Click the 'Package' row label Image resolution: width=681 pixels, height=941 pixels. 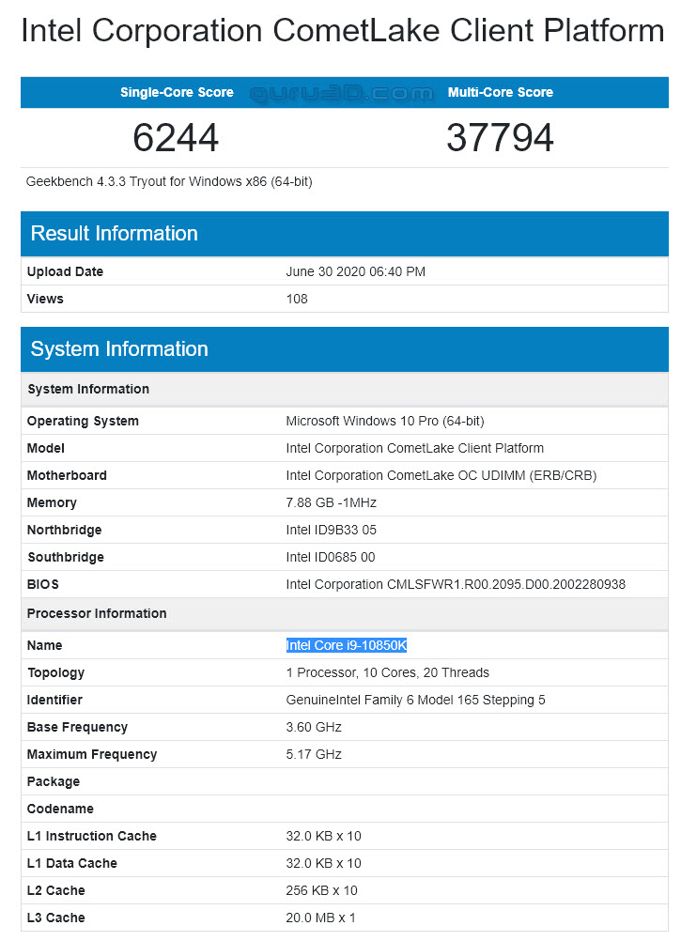coord(54,782)
